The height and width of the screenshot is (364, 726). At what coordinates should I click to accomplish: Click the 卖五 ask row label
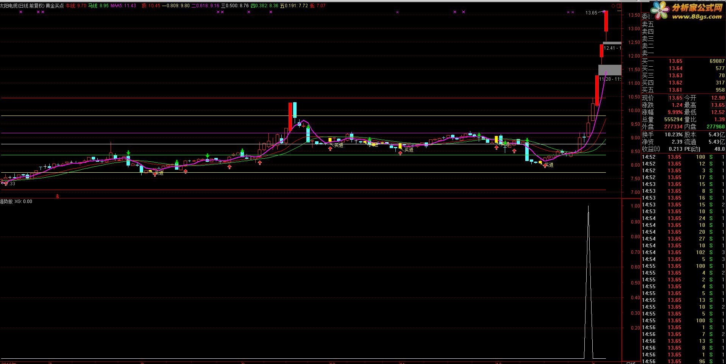[648, 24]
